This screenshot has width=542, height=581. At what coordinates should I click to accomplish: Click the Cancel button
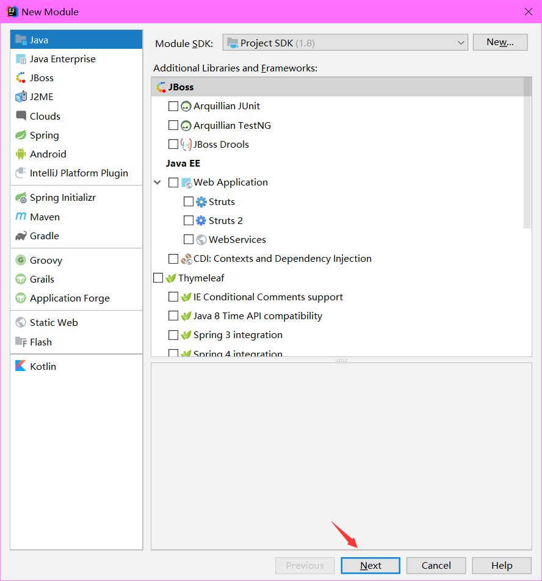(x=436, y=565)
